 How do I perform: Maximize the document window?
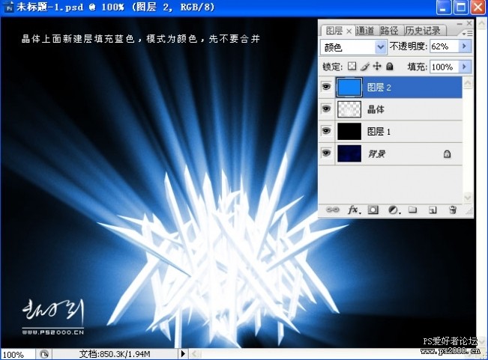pos(460,7)
